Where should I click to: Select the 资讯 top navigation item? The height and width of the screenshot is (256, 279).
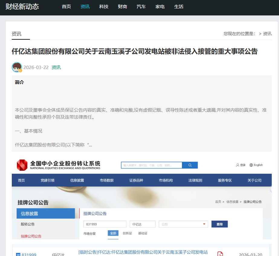(x=85, y=7)
